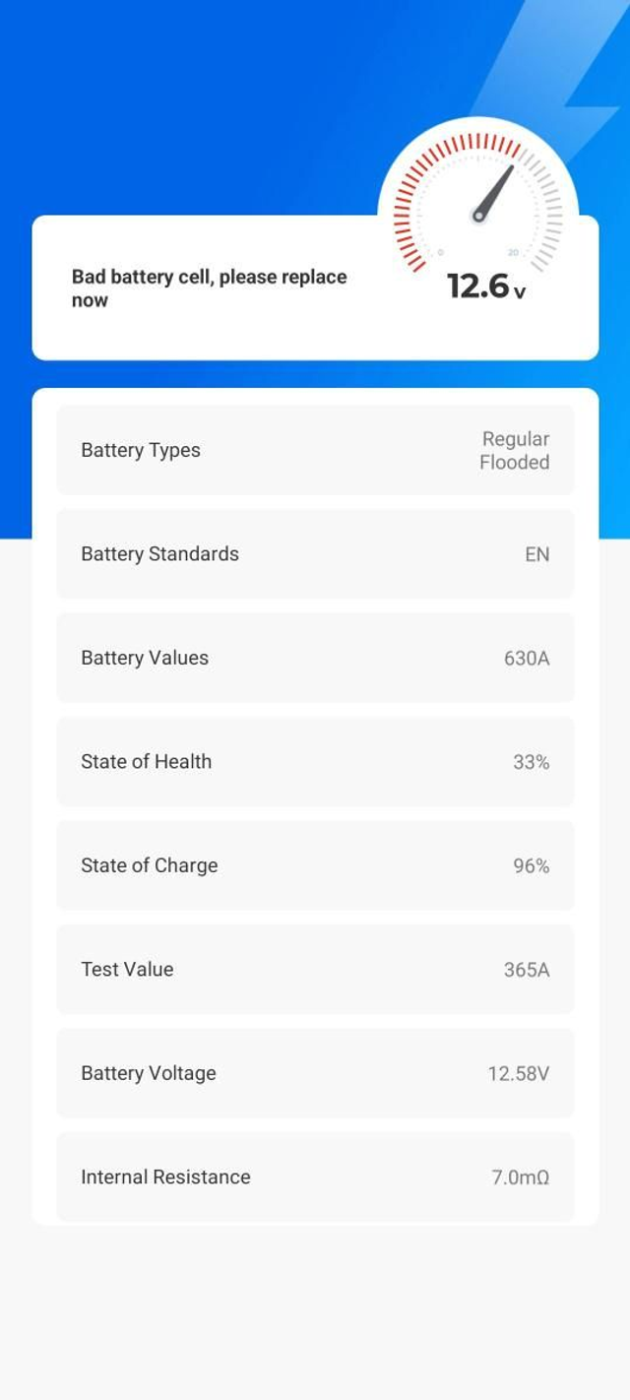Tap the EN standard value
The image size is (630, 1400).
tap(536, 554)
